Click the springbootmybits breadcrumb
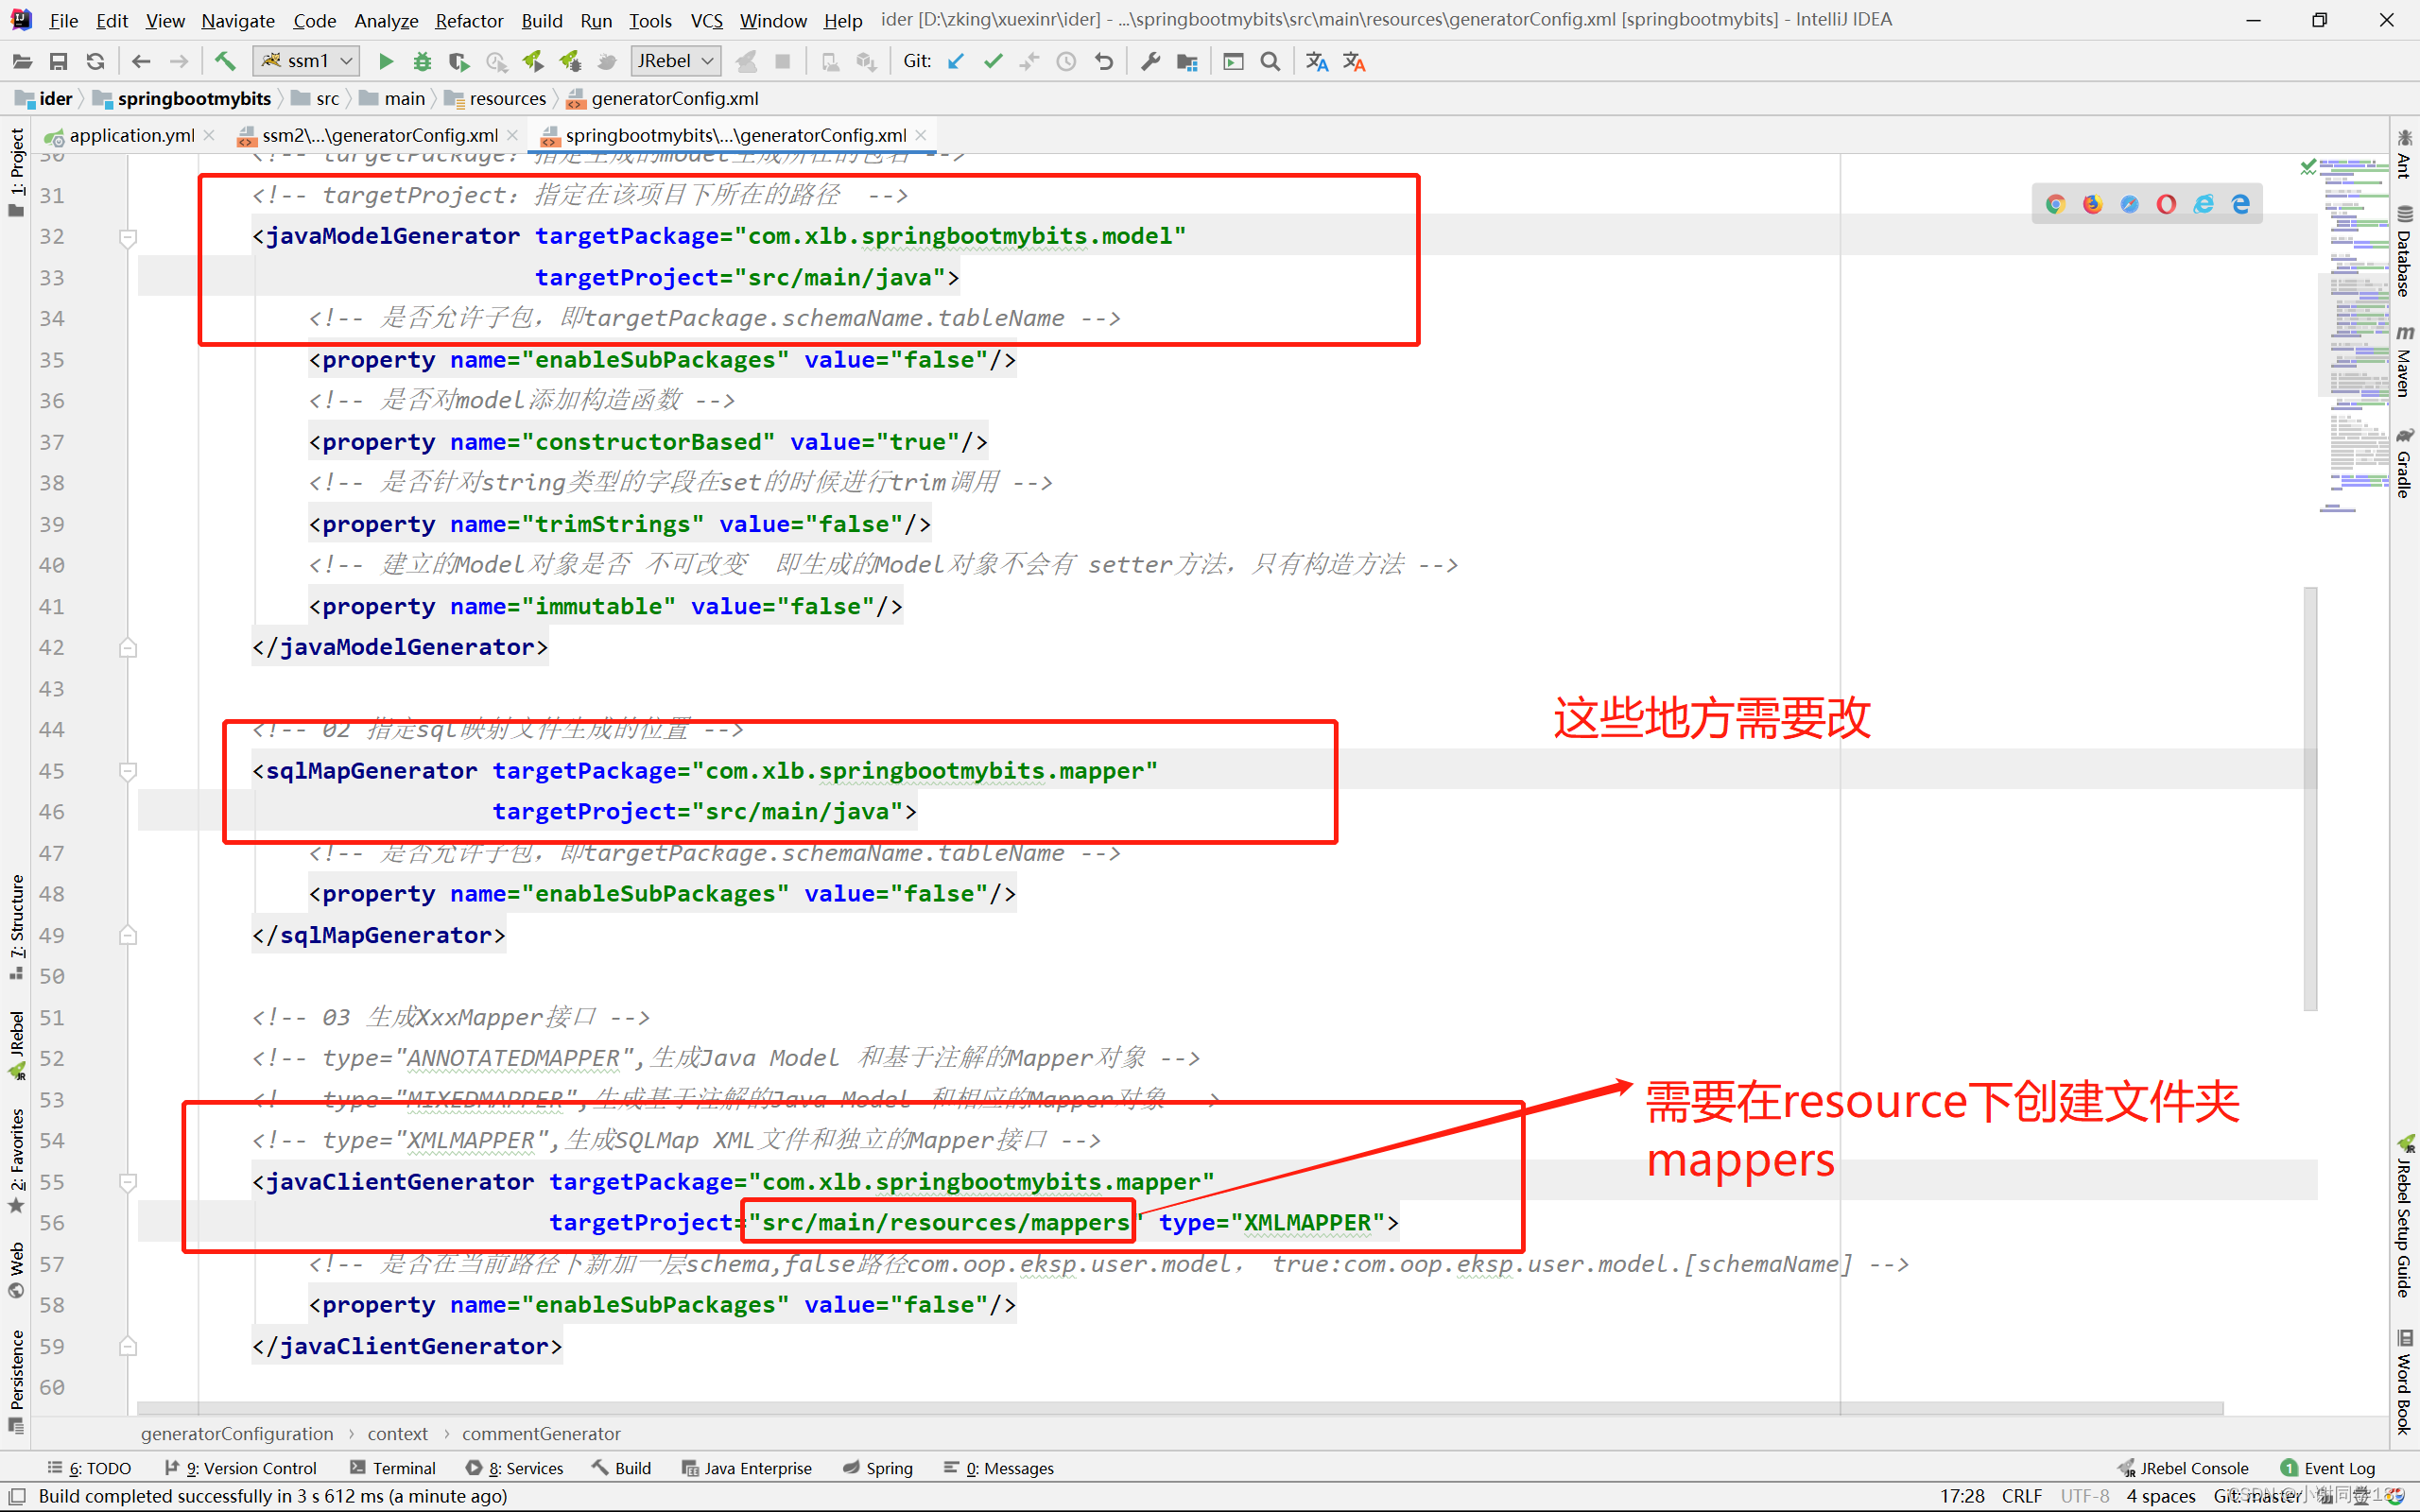Image resolution: width=2420 pixels, height=1512 pixels. pos(182,98)
